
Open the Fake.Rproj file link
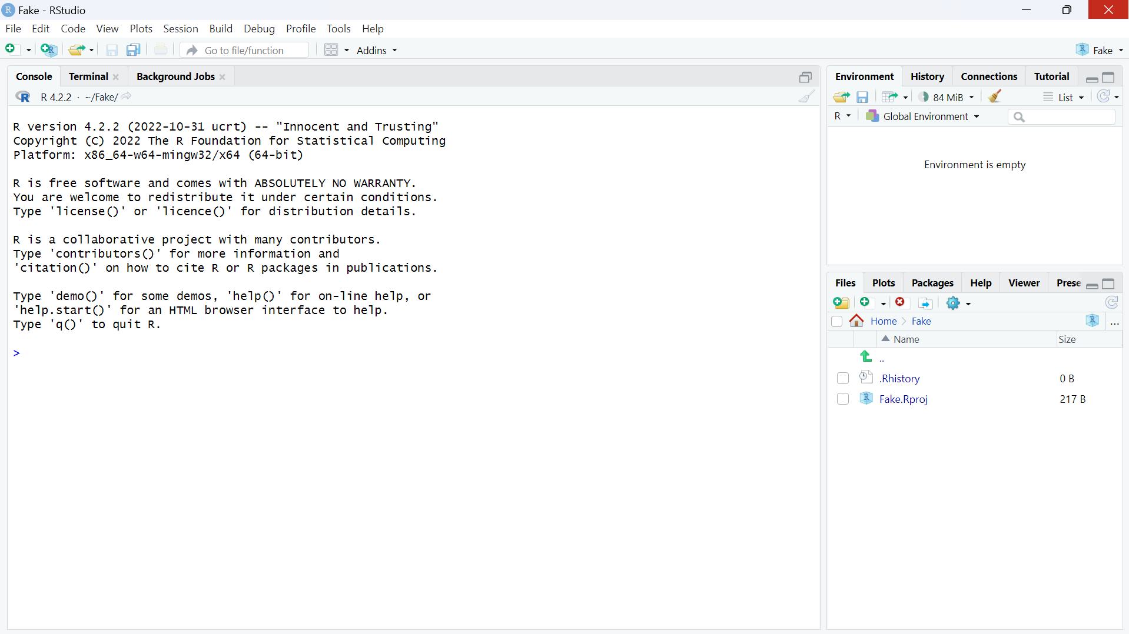[x=903, y=399]
